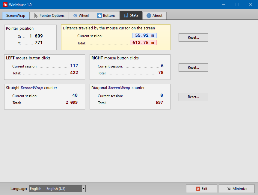Viewport: 258px width, 195px height.
Task: Reset the ScreenWrap counters
Action: (193, 97)
